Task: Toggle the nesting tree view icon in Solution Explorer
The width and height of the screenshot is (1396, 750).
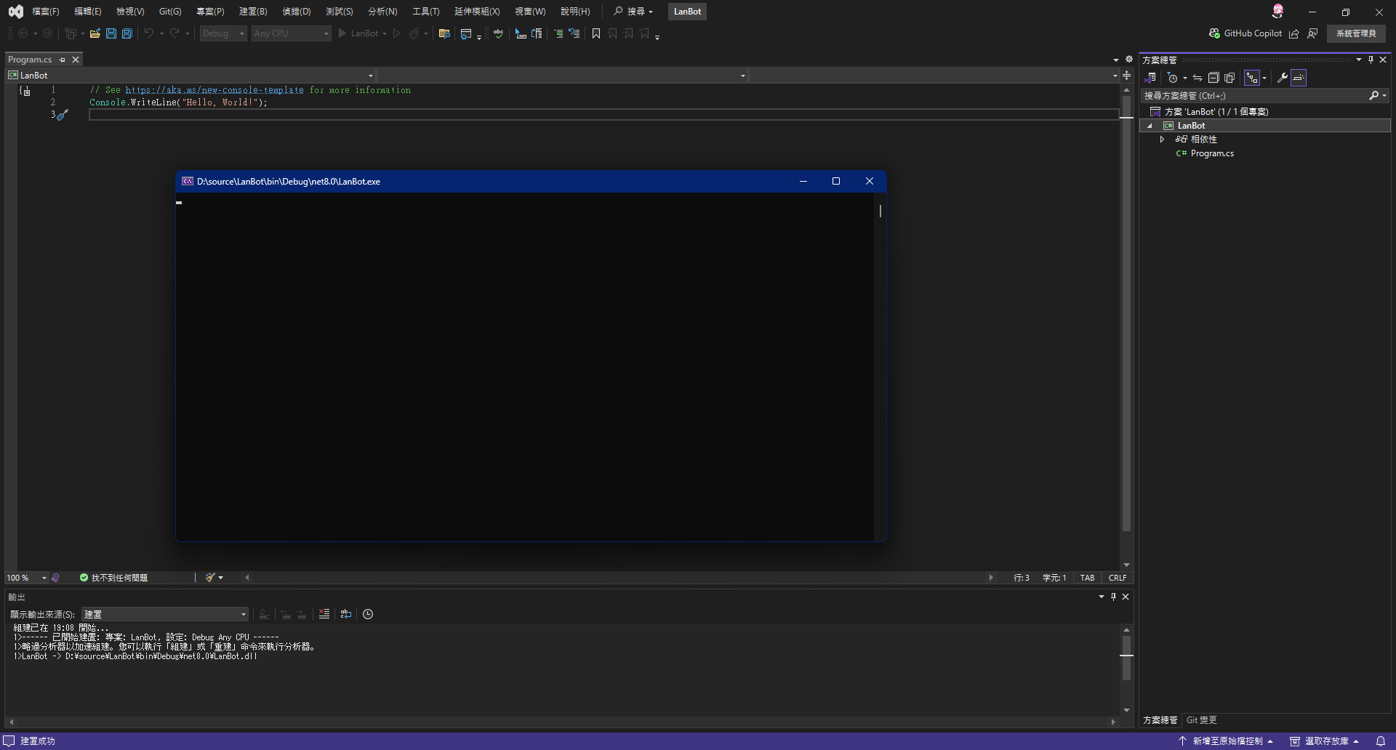Action: point(1252,78)
